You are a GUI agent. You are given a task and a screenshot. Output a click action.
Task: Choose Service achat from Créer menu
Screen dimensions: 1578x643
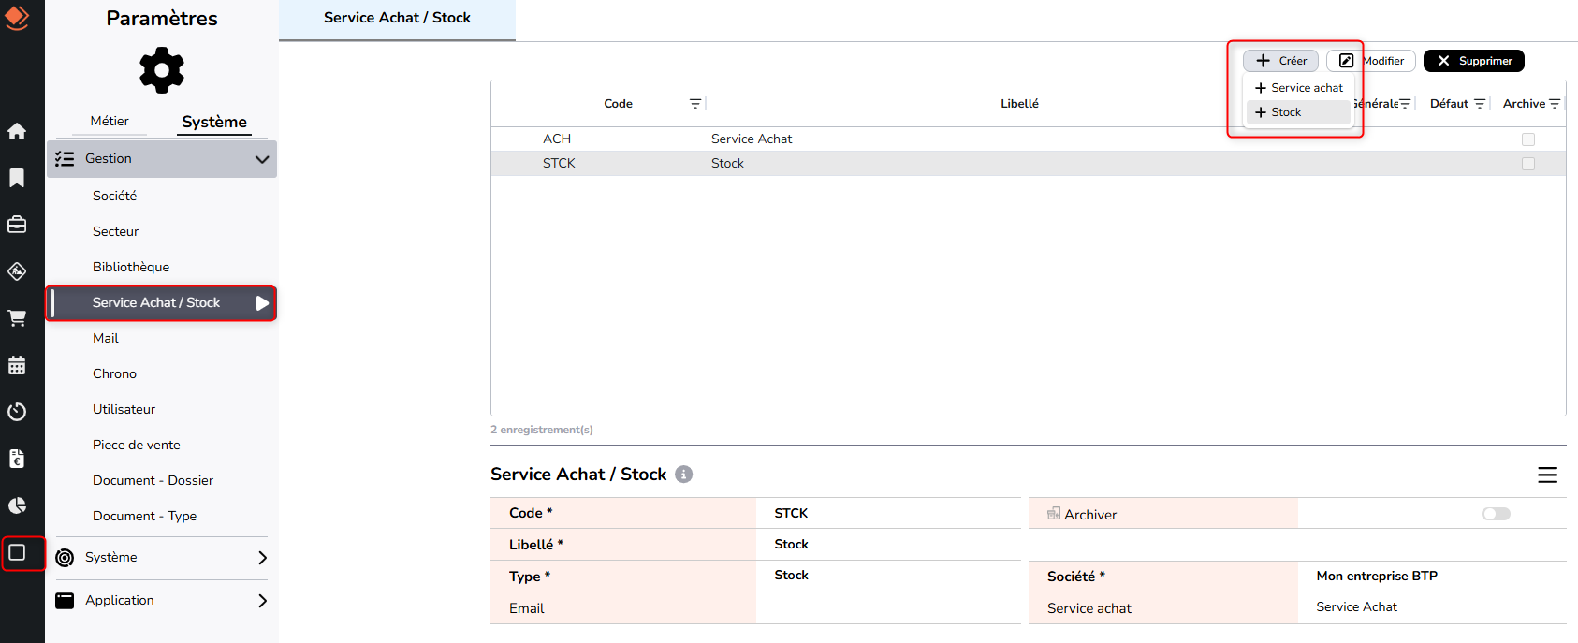pyautogui.click(x=1299, y=88)
